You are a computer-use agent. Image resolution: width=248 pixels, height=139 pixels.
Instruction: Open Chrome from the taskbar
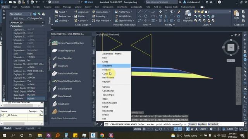pos(102,136)
